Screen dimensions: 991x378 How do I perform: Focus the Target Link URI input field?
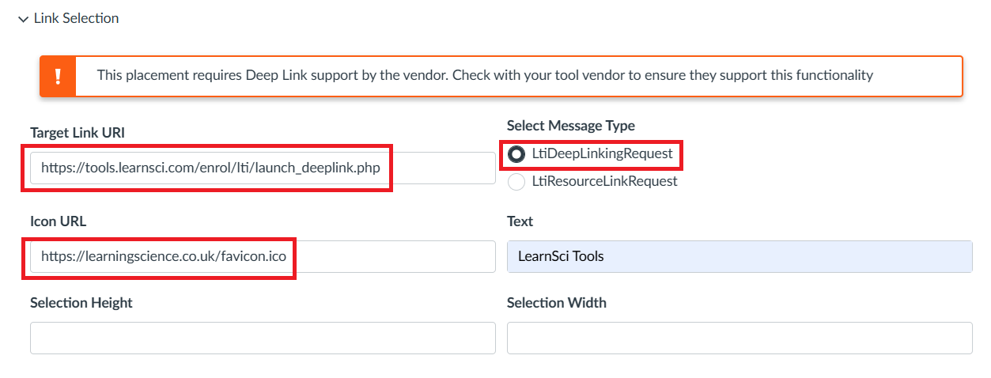click(263, 168)
